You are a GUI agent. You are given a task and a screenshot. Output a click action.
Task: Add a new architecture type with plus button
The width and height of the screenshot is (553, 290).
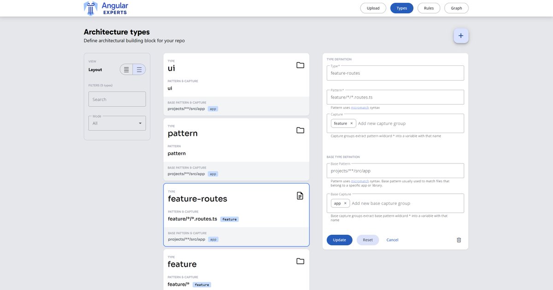tap(461, 35)
